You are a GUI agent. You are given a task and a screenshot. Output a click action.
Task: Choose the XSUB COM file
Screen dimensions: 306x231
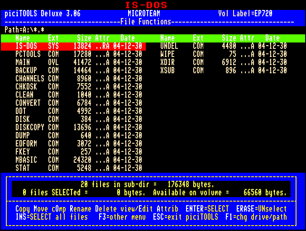click(224, 71)
